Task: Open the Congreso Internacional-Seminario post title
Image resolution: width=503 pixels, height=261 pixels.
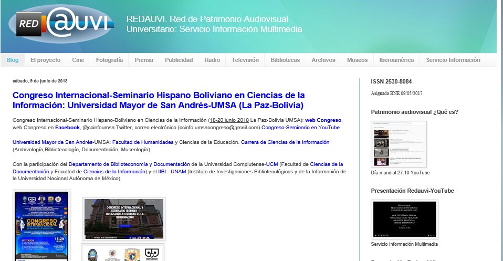Action: click(x=159, y=100)
